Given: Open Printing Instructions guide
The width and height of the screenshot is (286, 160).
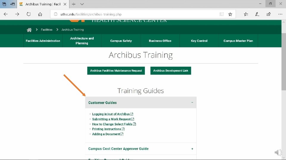Looking at the screenshot, I should [x=107, y=129].
